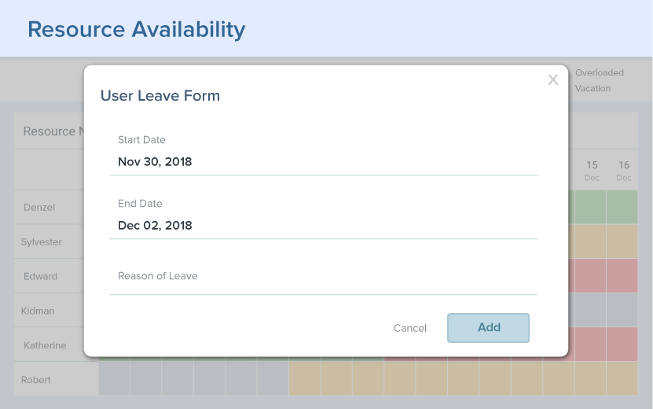Image resolution: width=653 pixels, height=409 pixels.
Task: Click the Overloaded legend label
Action: coord(599,72)
